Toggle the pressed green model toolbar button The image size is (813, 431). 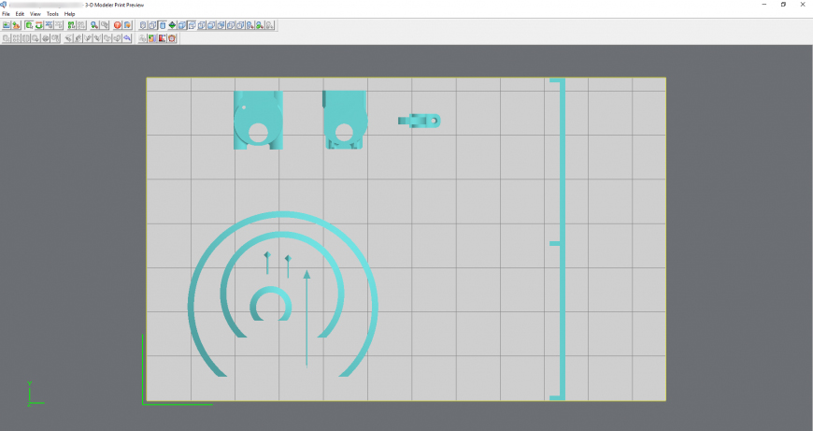click(28, 25)
